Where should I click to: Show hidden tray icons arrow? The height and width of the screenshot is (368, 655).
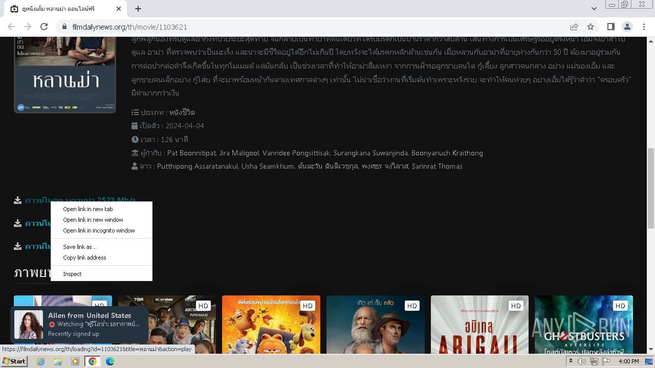[x=571, y=361]
